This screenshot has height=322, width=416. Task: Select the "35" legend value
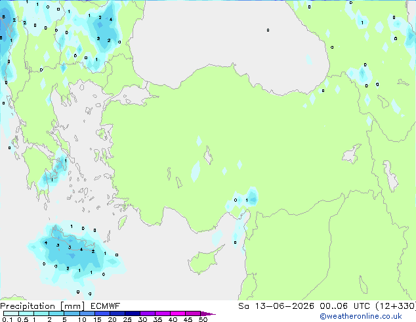tap(158, 319)
